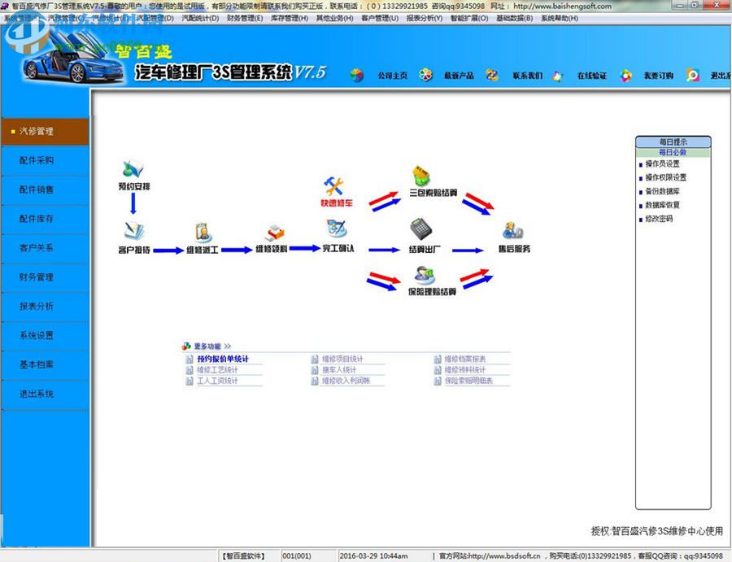Open the 预约安排 appointment icon
732x562 pixels.
(133, 169)
